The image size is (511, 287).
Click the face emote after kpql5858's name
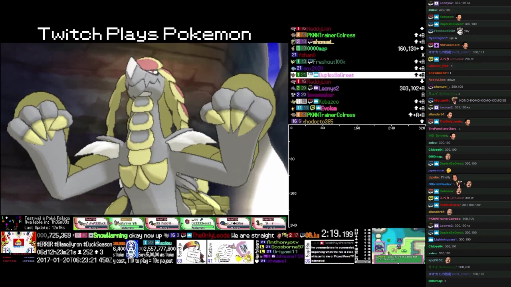pos(448,260)
